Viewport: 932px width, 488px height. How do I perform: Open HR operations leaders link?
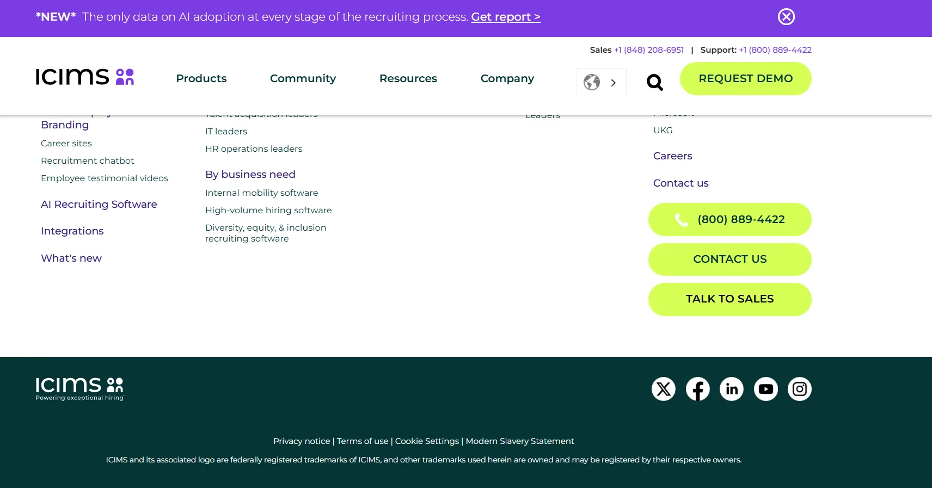[x=254, y=149]
